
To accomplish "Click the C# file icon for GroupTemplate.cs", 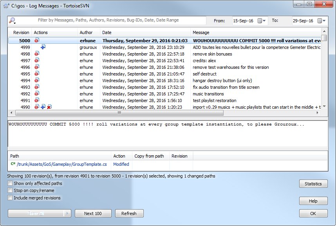I will pos(13,164).
